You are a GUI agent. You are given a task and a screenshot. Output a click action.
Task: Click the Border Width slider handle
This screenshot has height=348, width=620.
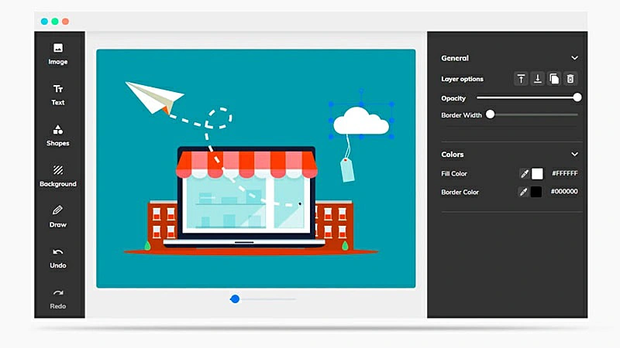point(490,114)
